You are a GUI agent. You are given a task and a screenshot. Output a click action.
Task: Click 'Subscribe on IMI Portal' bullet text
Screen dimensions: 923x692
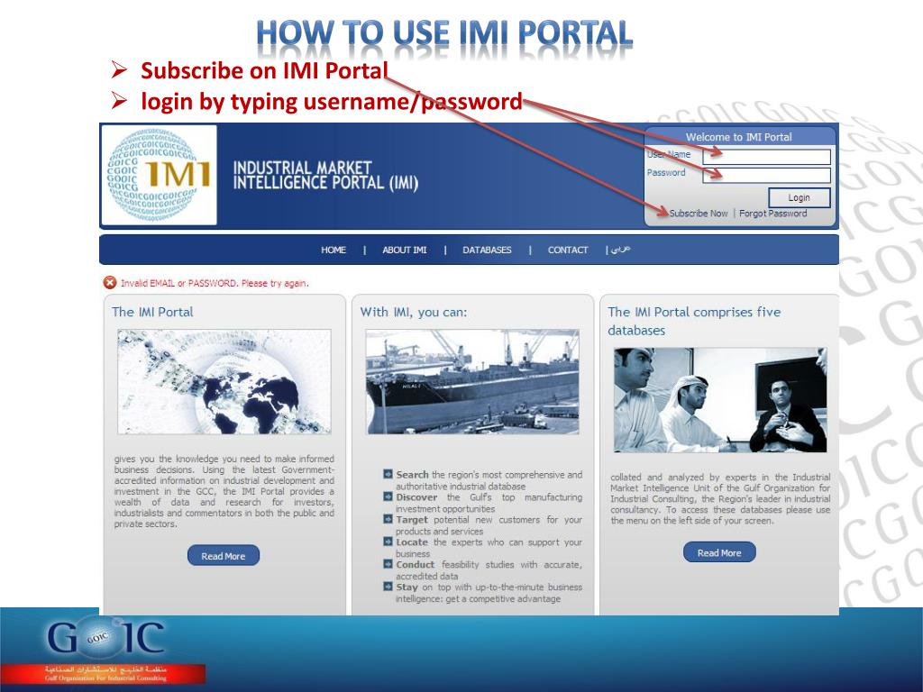(264, 70)
